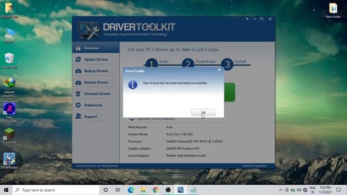Click the Uninstall Drivers trash icon
Screen dimensions: 347x195
click(x=78, y=94)
